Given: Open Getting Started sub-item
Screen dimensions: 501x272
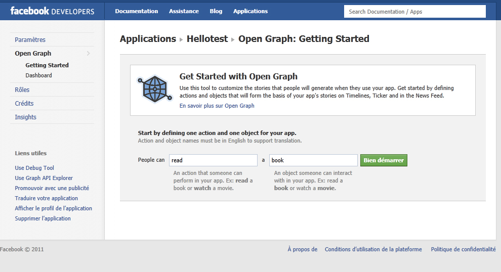Looking at the screenshot, I should point(47,65).
